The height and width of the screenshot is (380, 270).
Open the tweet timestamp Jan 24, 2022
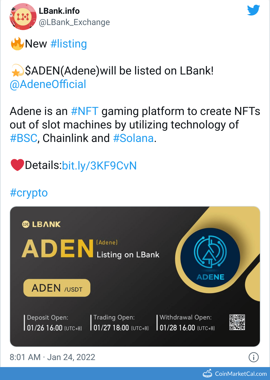click(x=52, y=357)
